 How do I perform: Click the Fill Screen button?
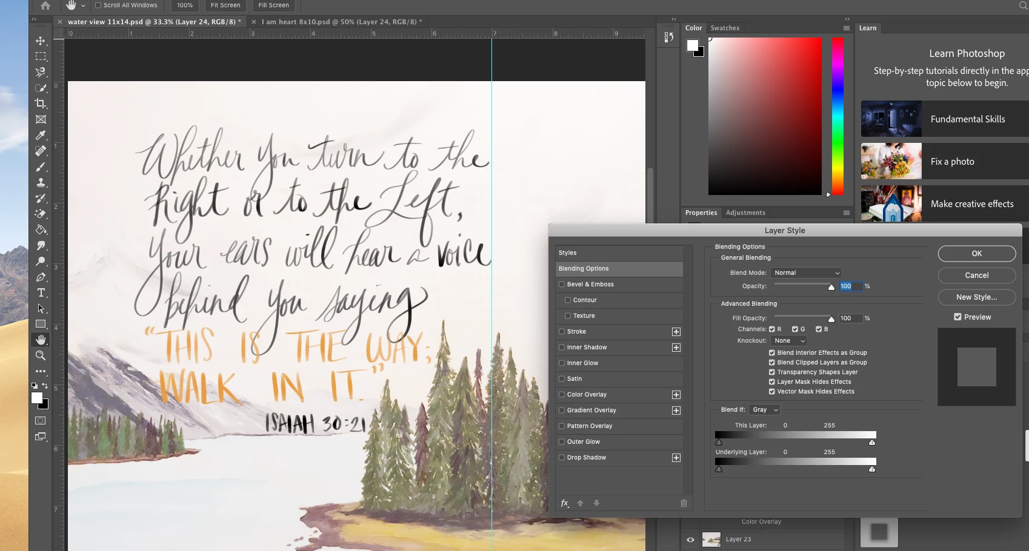pyautogui.click(x=274, y=5)
